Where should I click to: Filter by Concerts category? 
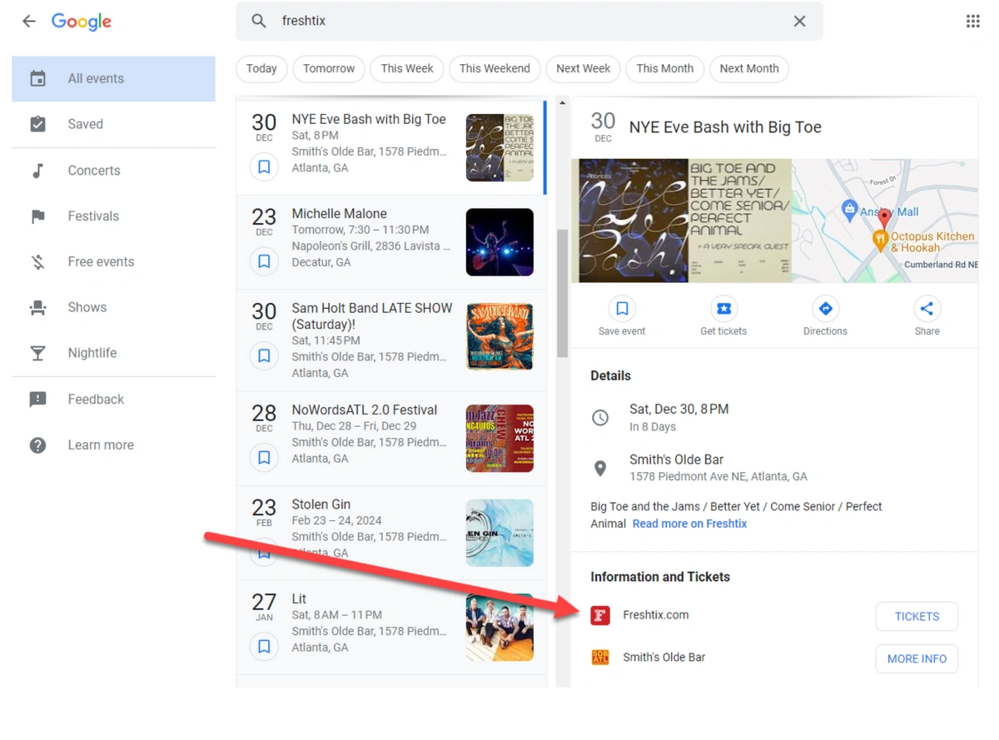113,171
